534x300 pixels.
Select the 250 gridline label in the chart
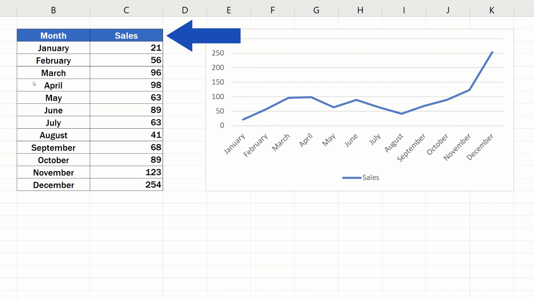tap(218, 53)
